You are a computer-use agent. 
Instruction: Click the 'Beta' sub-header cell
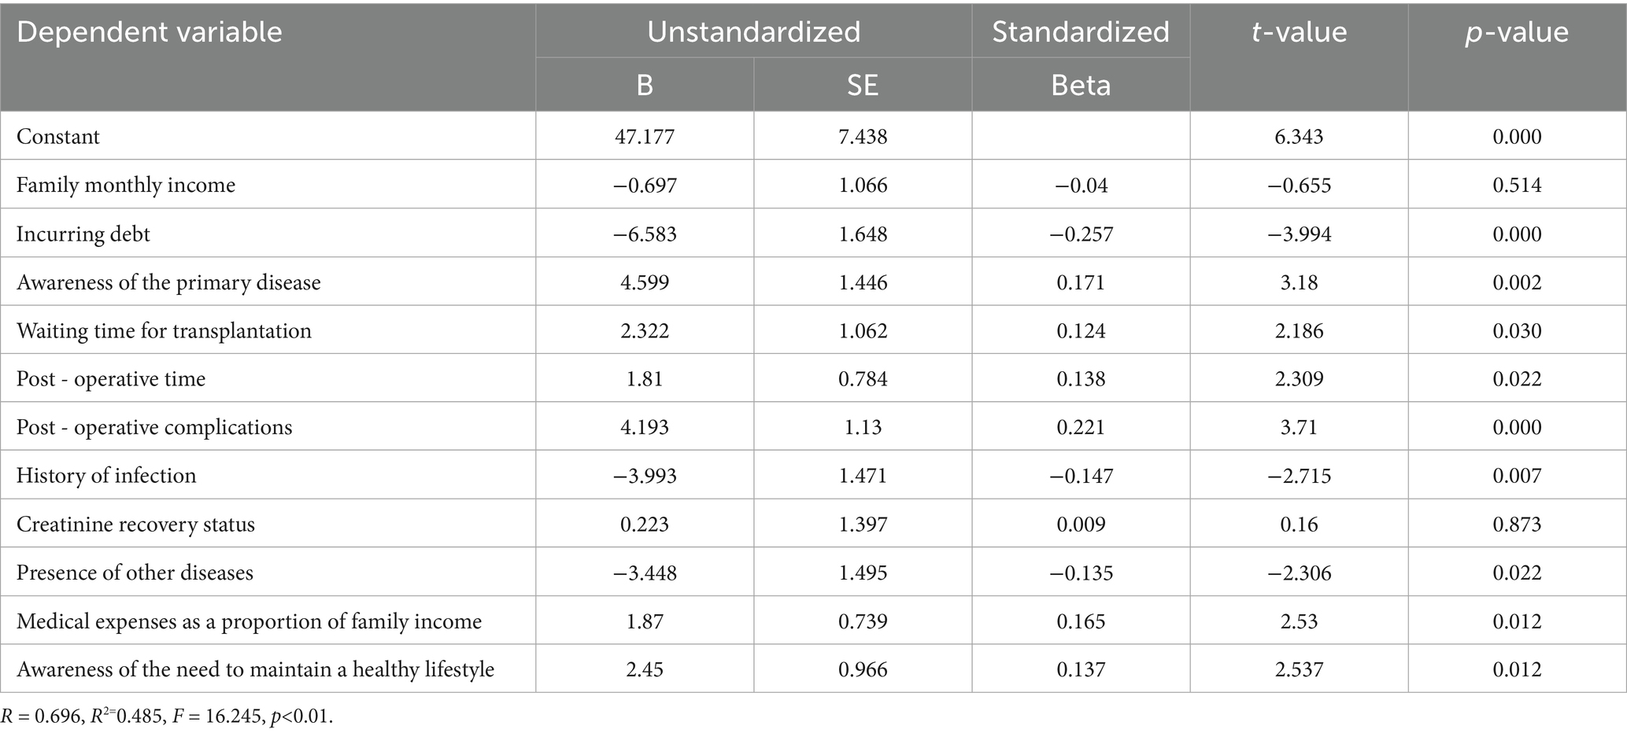tap(1080, 85)
